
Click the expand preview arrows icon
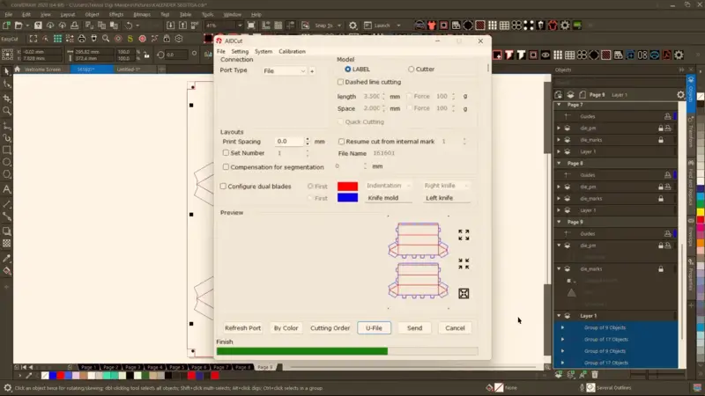464,235
